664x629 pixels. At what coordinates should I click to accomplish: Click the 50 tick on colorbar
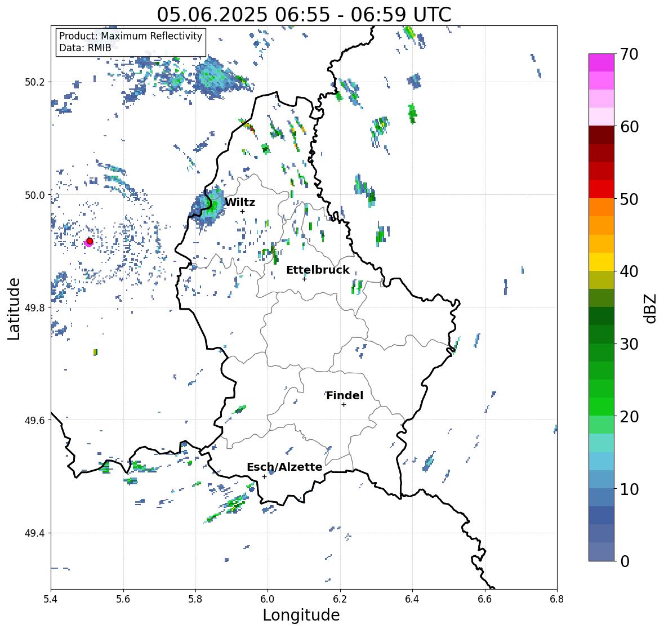(629, 199)
